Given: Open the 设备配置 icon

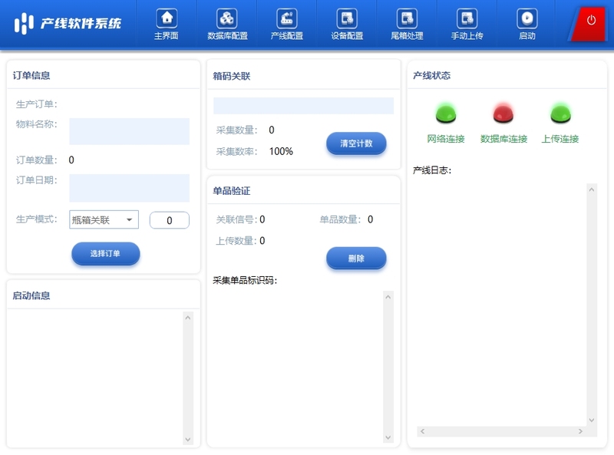Looking at the screenshot, I should pyautogui.click(x=347, y=18).
